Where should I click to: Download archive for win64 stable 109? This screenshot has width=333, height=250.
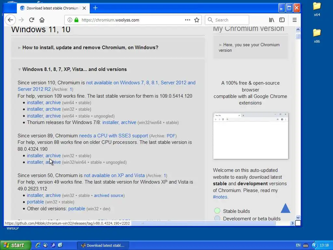click(x=53, y=103)
